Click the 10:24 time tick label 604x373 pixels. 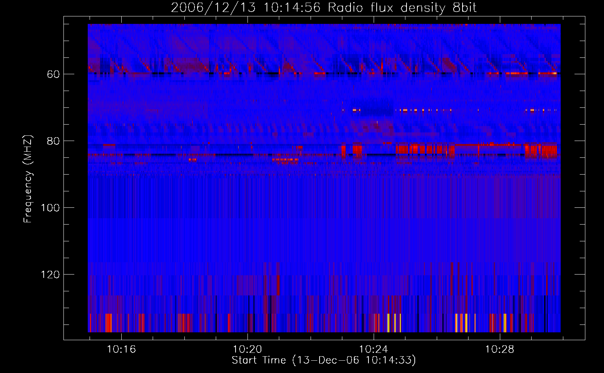pos(373,350)
